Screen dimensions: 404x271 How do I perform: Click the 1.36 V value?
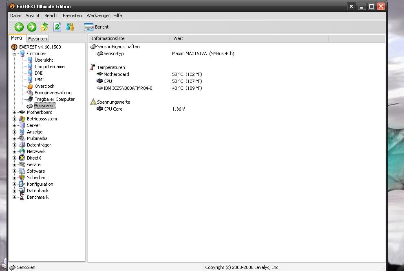(x=179, y=109)
